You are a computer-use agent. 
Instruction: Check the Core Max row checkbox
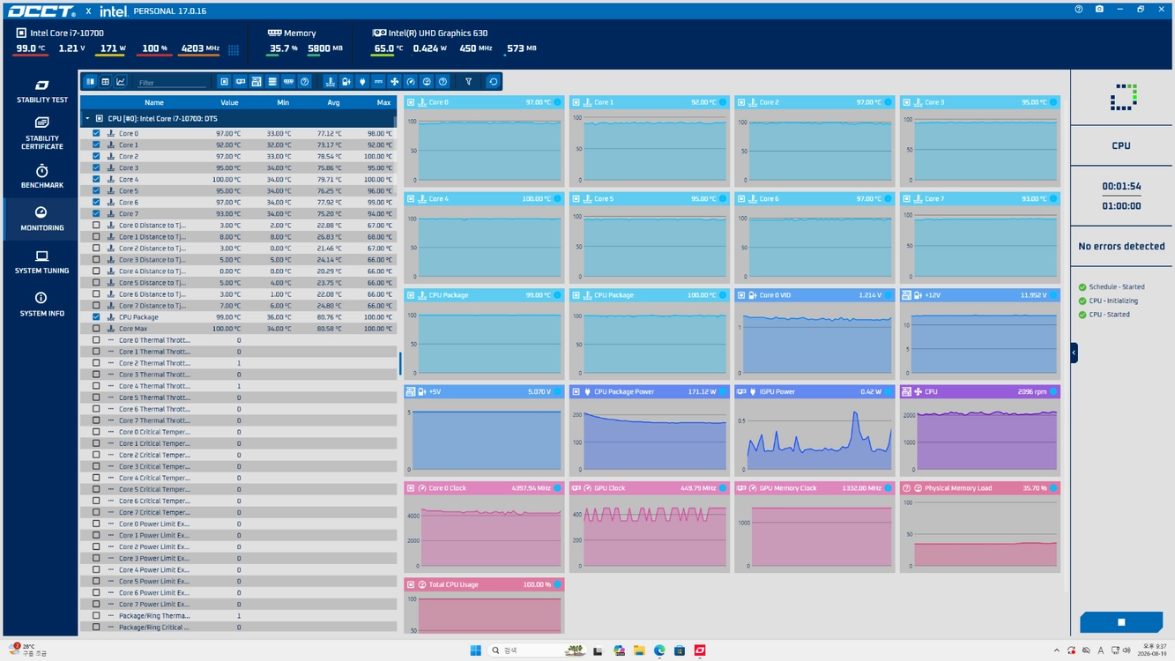click(x=96, y=328)
